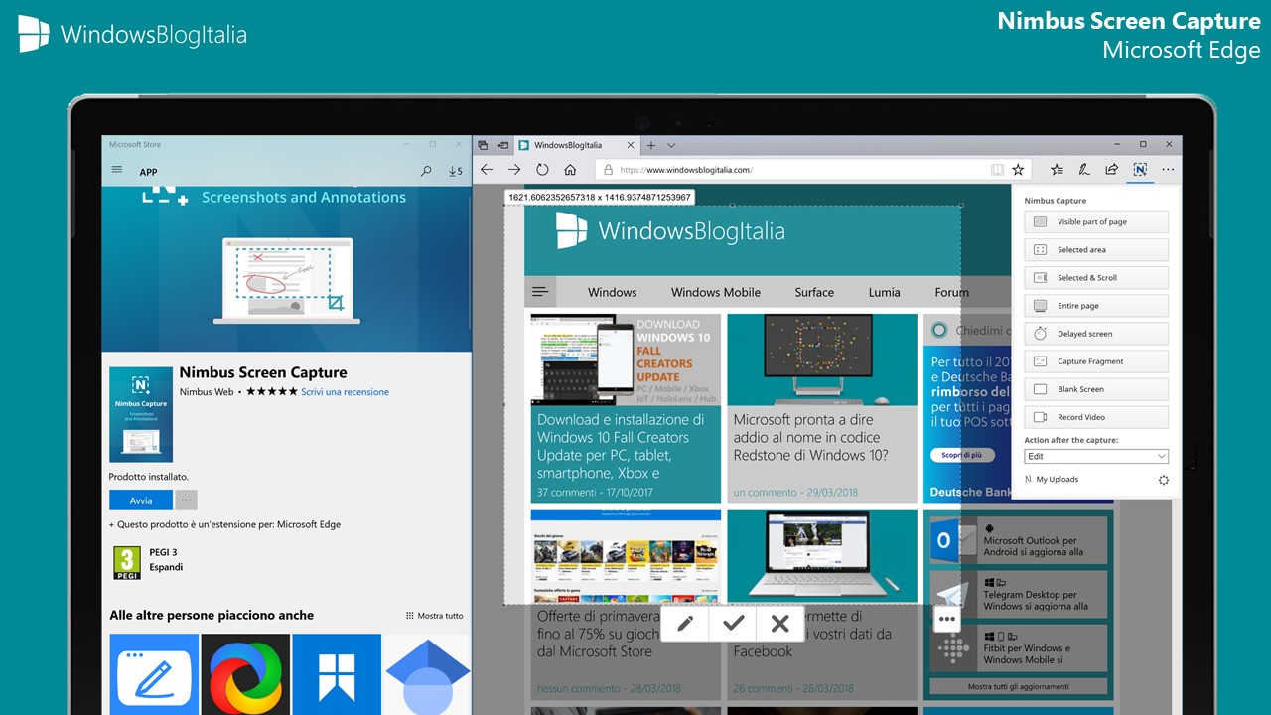Choose Entire page capture option
1271x715 pixels.
[1096, 306]
